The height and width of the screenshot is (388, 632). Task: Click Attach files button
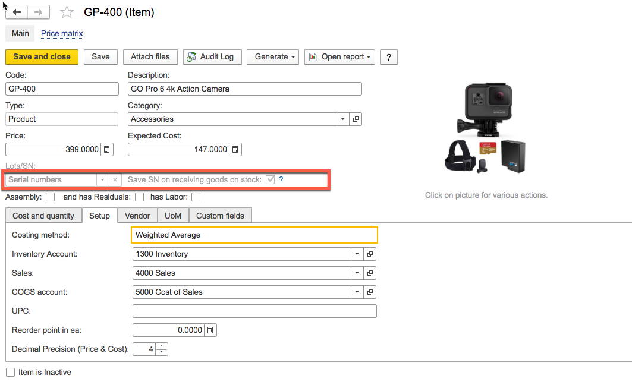[150, 57]
